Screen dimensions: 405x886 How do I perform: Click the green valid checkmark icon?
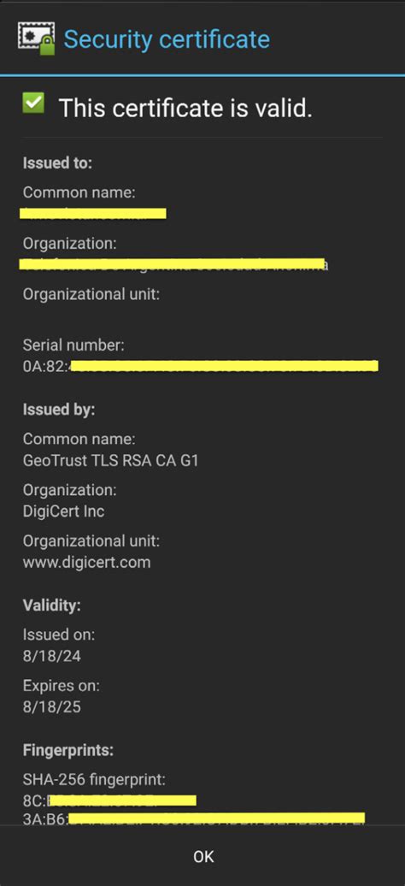click(x=33, y=103)
